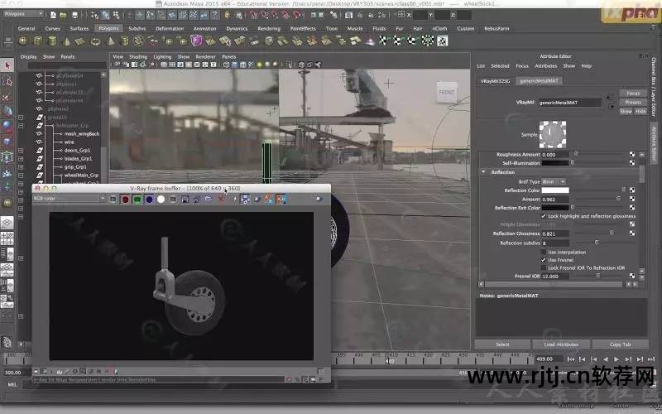This screenshot has height=414, width=662.
Task: Create a polygon cube from the shelf
Action: [x=38, y=41]
